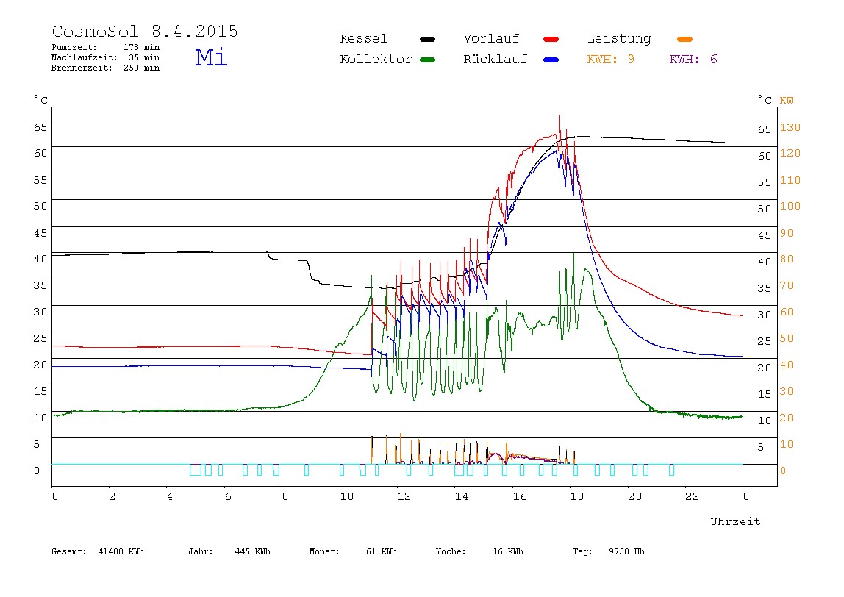The image size is (844, 597).
Task: Select the "Monat:" label in the footer
Action: point(324,551)
